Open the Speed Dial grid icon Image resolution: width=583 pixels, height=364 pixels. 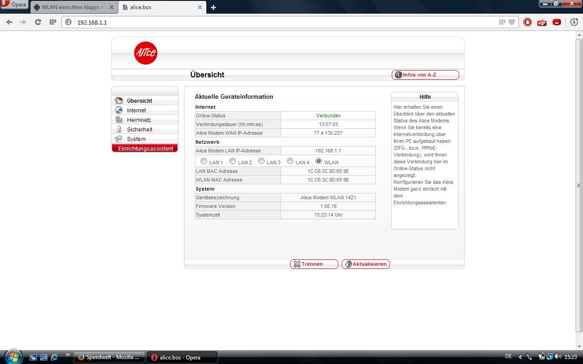tap(53, 22)
